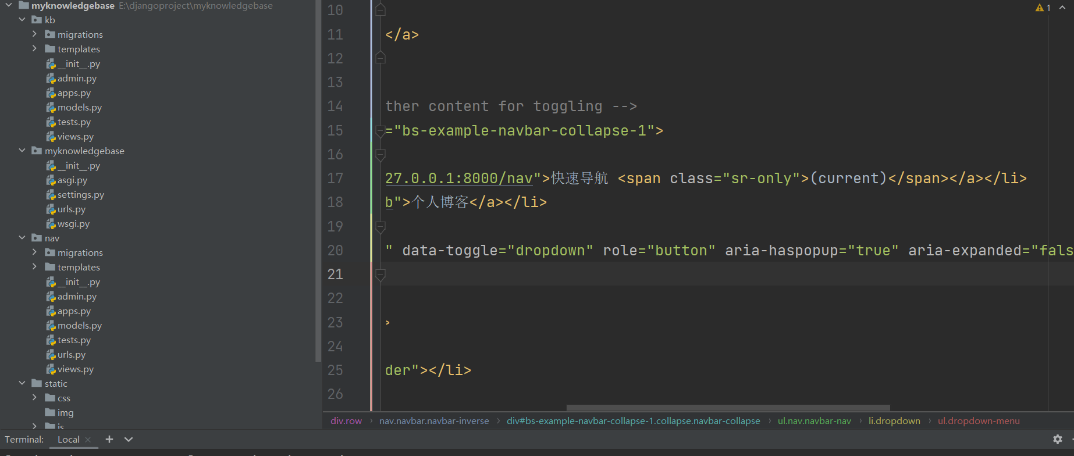Click the project tree vertical scrollbar
The height and width of the screenshot is (456, 1074).
pyautogui.click(x=318, y=180)
